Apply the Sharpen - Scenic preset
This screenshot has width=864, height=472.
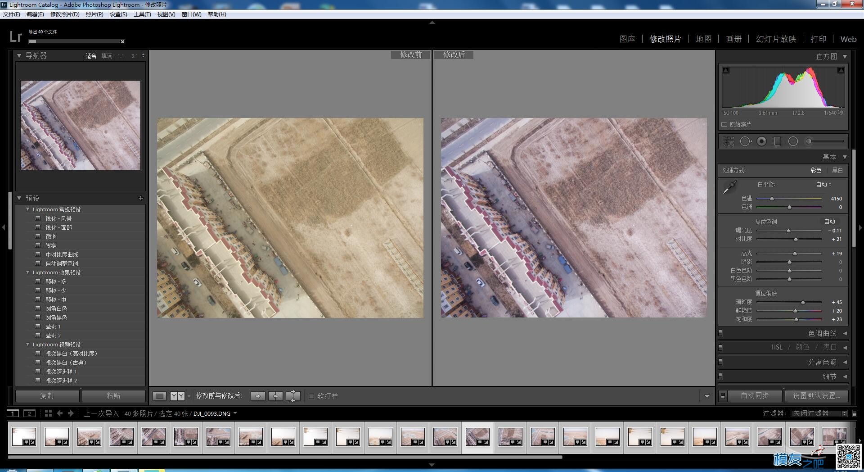tap(58, 218)
